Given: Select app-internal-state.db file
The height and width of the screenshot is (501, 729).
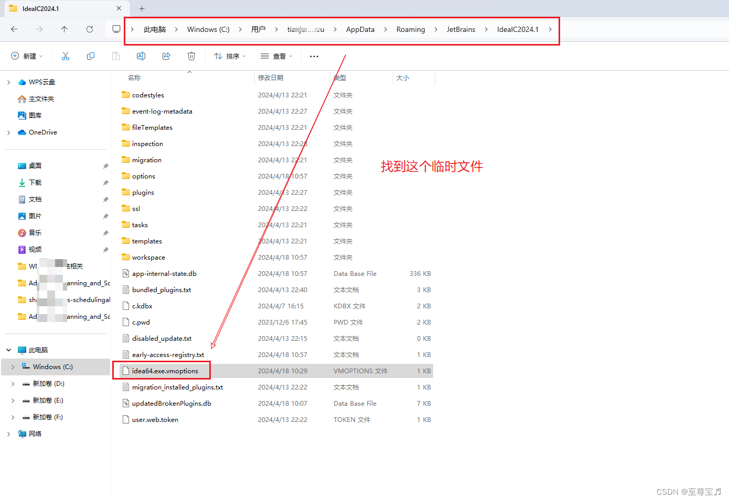Looking at the screenshot, I should [x=164, y=274].
